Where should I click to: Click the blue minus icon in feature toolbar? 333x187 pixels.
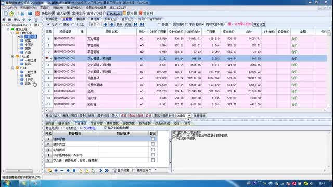pos(62,171)
